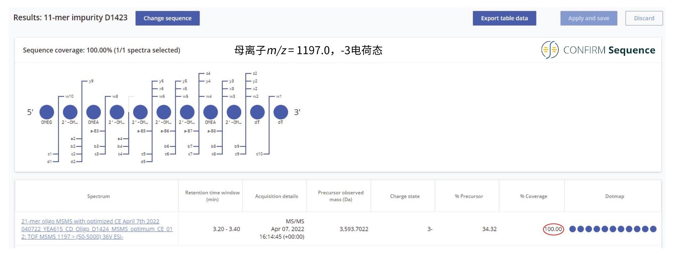The height and width of the screenshot is (256, 674).
Task: Click the z4 fragment label
Action: pos(208,73)
